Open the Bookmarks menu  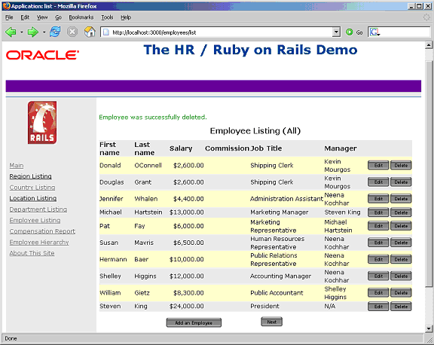(x=81, y=17)
